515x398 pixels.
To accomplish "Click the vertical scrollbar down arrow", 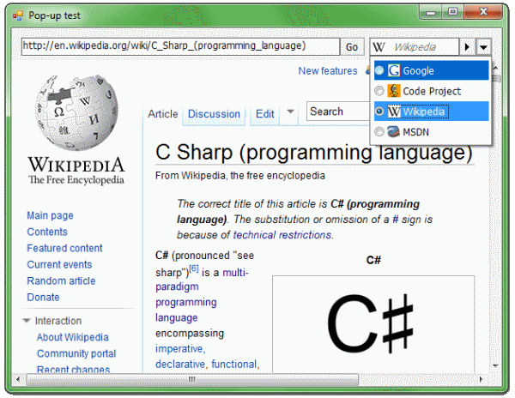I will 495,365.
